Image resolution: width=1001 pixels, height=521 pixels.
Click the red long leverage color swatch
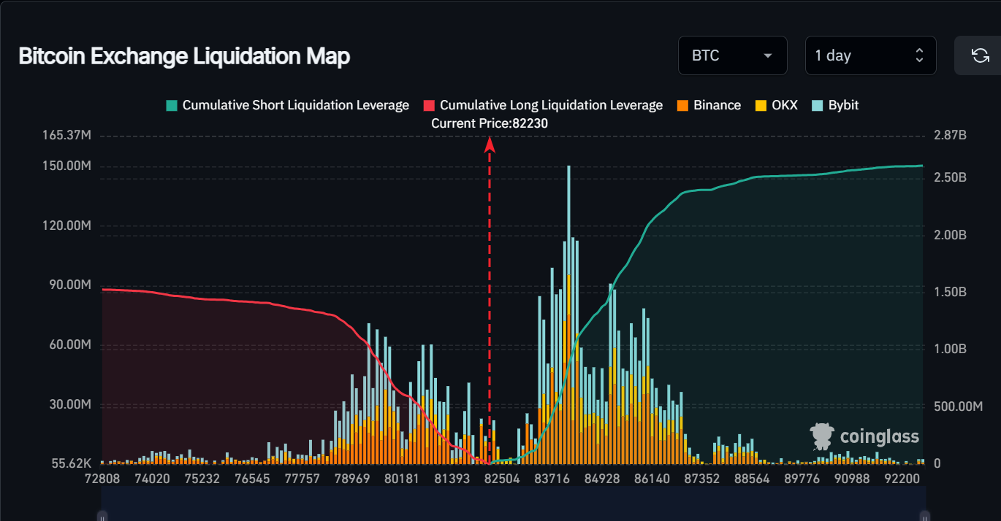point(429,105)
